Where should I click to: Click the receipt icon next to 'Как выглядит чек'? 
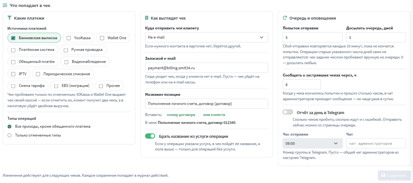click(147, 18)
